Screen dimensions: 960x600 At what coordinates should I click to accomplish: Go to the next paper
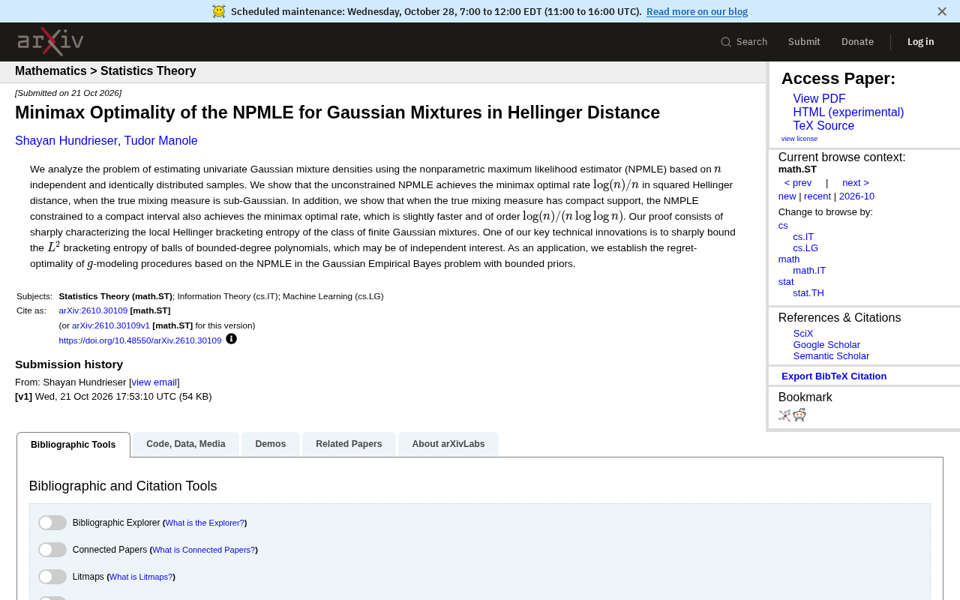coord(856,183)
